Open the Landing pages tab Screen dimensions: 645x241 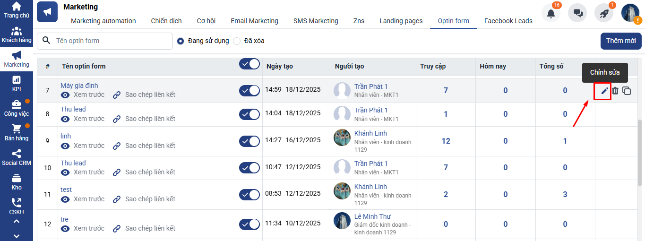click(x=401, y=21)
